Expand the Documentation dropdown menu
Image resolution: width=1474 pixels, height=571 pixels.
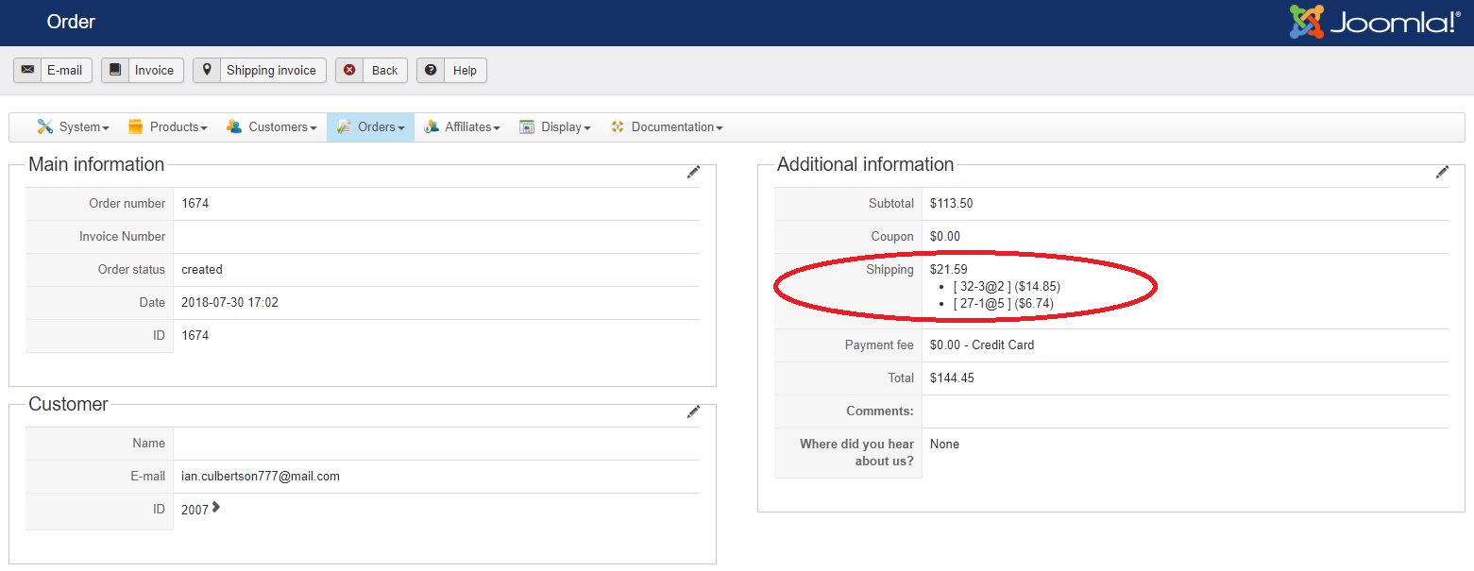coord(667,126)
